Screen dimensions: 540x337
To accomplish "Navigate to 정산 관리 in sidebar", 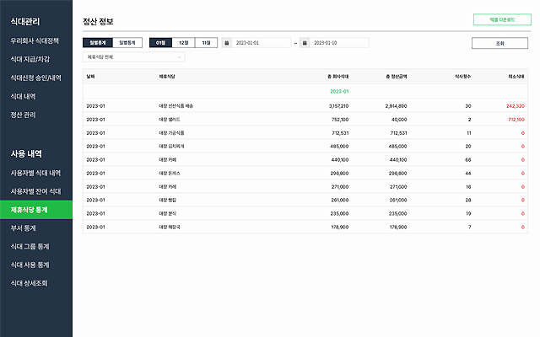I will 23,115.
